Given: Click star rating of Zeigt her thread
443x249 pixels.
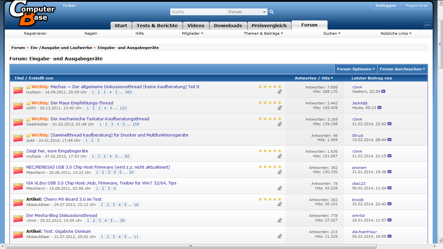Looking at the screenshot, I should pyautogui.click(x=270, y=151).
